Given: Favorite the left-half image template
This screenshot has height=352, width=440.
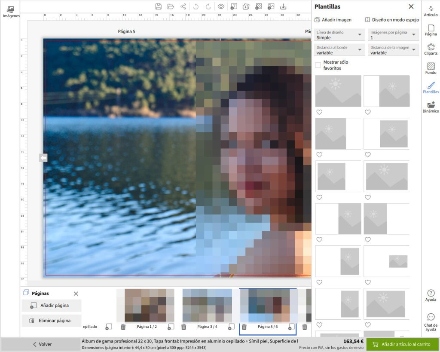Looking at the screenshot, I should (x=368, y=239).
